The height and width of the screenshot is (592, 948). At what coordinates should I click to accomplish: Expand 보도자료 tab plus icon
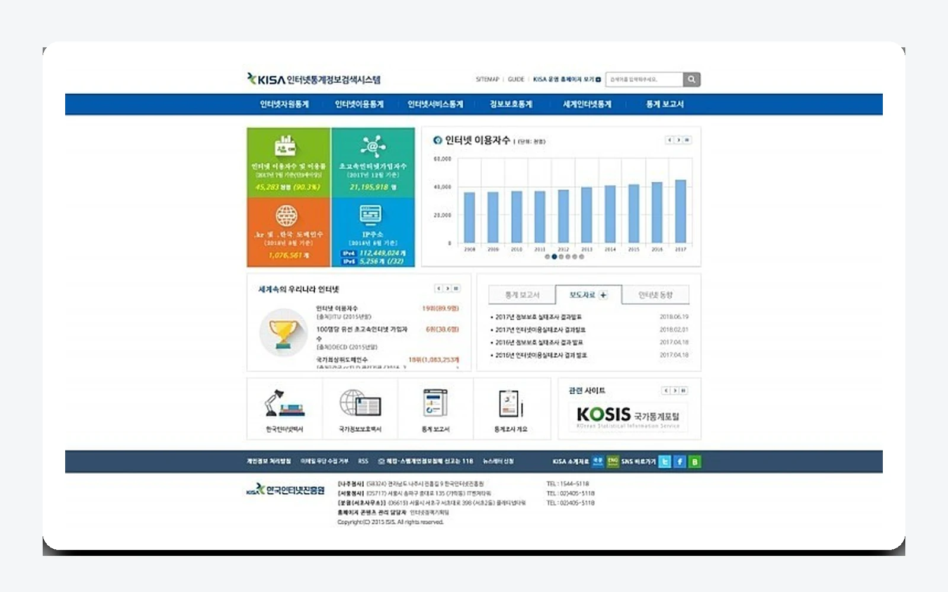(x=603, y=295)
